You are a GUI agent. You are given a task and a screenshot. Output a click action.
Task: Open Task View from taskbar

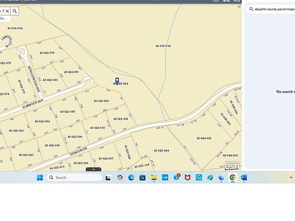108,178
